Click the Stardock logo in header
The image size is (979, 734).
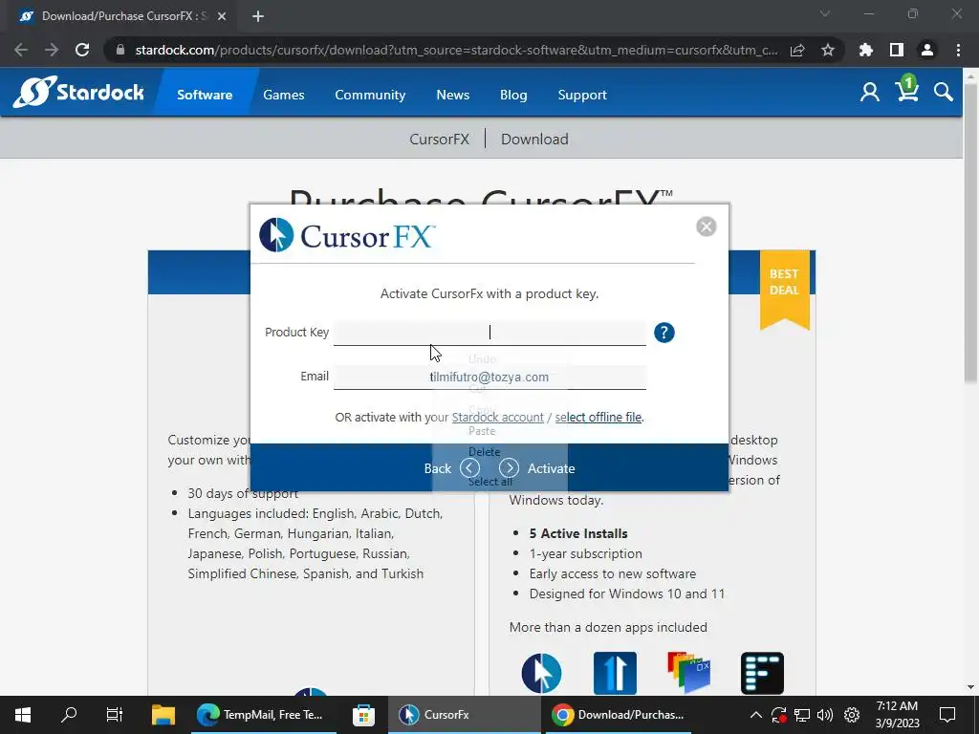[x=78, y=93]
